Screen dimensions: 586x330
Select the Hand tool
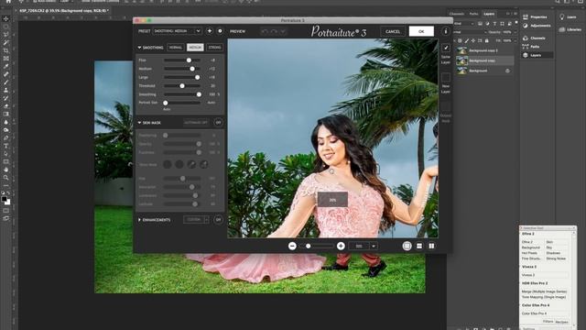(x=5, y=170)
